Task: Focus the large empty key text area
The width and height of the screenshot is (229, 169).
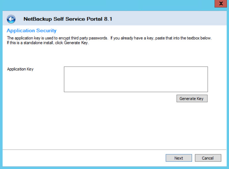Action: coord(136,79)
